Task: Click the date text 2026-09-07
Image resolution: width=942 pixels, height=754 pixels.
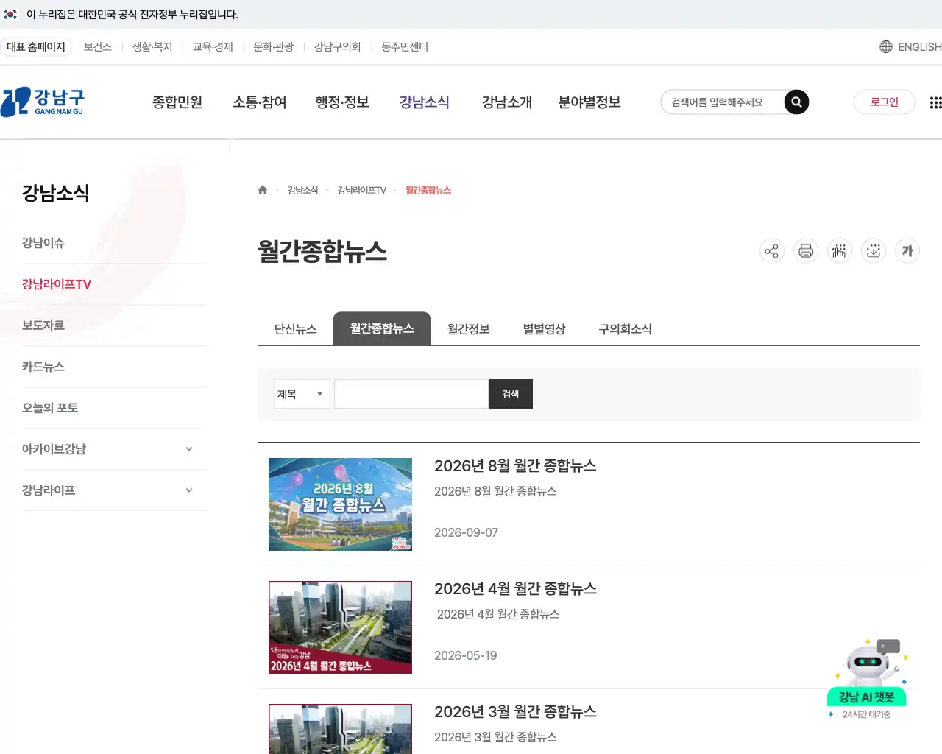Action: 466,532
